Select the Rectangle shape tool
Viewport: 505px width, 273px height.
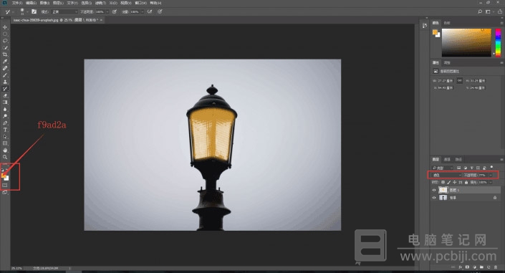[5, 143]
